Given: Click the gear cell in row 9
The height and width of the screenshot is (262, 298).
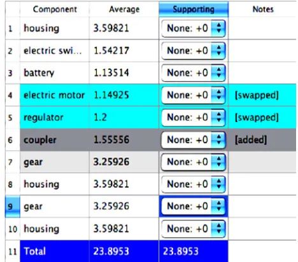Looking at the screenshot, I should click(55, 207).
